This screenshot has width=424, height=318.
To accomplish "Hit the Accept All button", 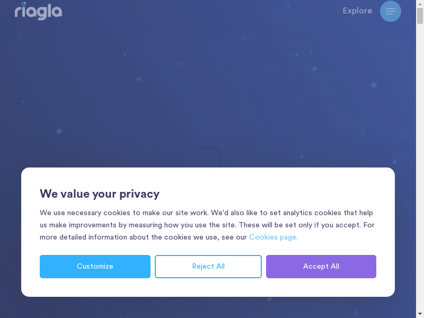I will [x=321, y=267].
